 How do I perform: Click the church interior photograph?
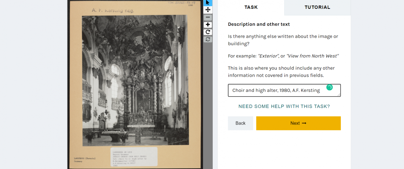(x=135, y=80)
